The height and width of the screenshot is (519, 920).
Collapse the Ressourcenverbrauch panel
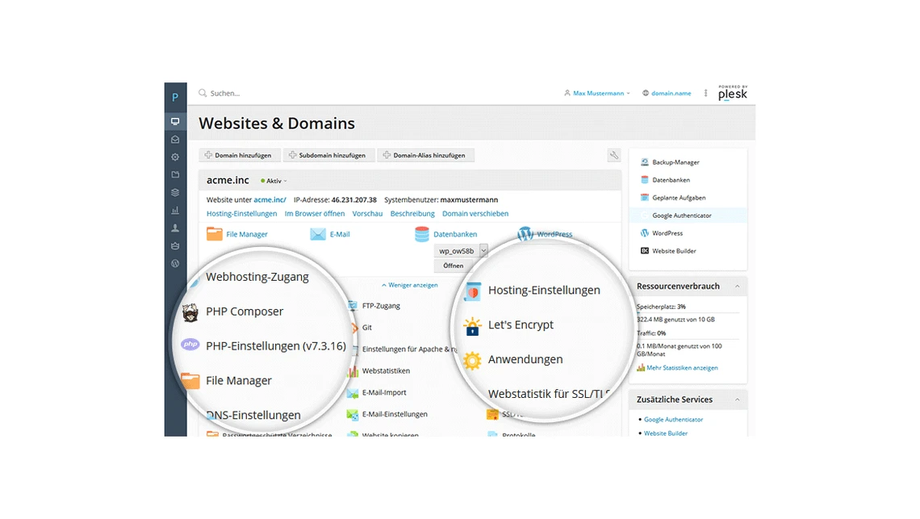[737, 286]
